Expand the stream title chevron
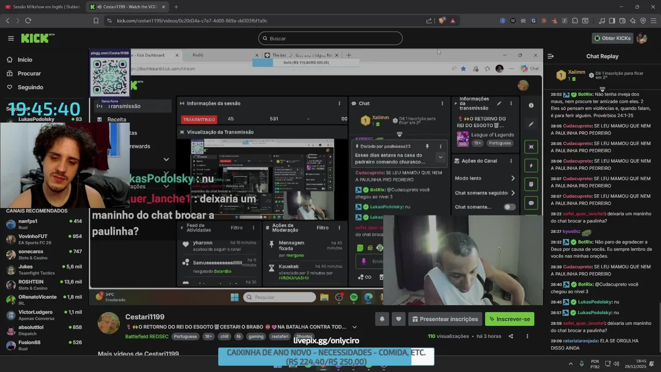 (354, 327)
